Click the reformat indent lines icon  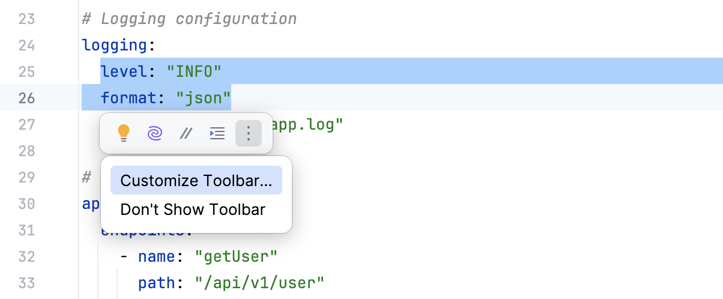217,133
